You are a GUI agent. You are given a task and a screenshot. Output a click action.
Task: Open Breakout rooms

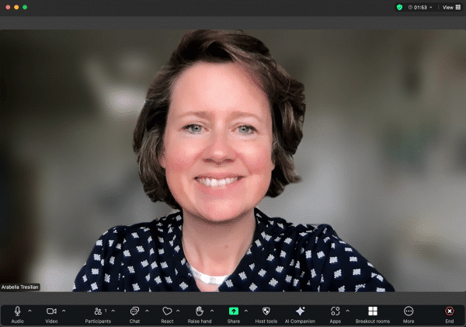coord(373,311)
